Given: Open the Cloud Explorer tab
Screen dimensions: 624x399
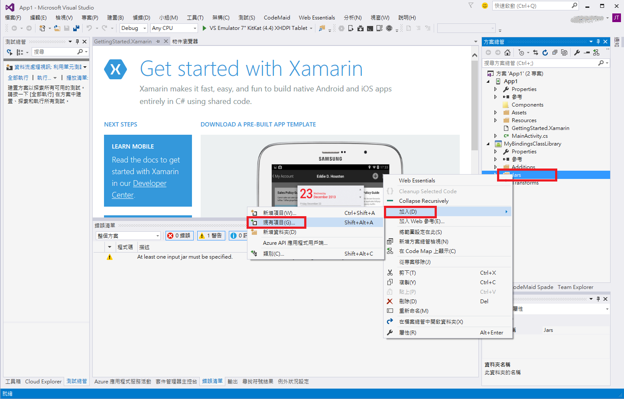Looking at the screenshot, I should pos(43,382).
